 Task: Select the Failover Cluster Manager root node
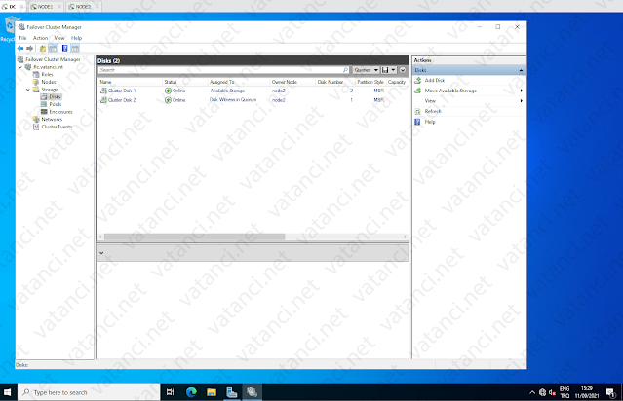click(53, 59)
